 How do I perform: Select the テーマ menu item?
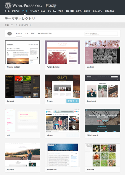[x=25, y=11]
